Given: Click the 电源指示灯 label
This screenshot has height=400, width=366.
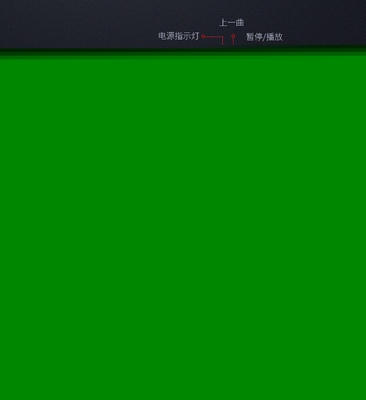Looking at the screenshot, I should pyautogui.click(x=178, y=36).
